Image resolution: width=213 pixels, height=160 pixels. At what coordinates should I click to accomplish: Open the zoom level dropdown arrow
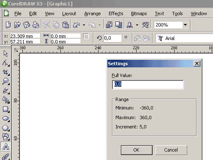(x=186, y=25)
